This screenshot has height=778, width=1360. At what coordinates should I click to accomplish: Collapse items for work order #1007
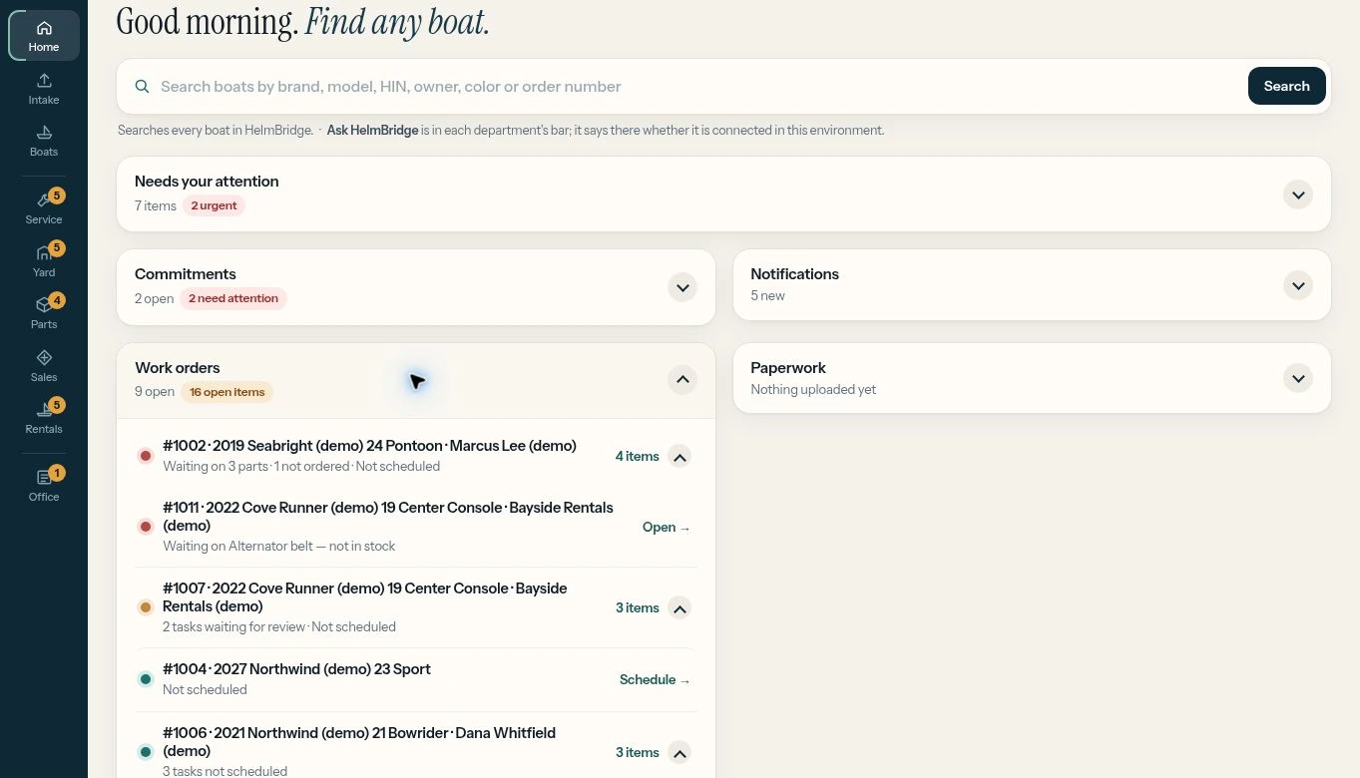pos(680,608)
